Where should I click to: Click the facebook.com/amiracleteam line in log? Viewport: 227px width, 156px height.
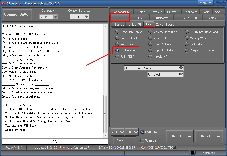point(28,88)
